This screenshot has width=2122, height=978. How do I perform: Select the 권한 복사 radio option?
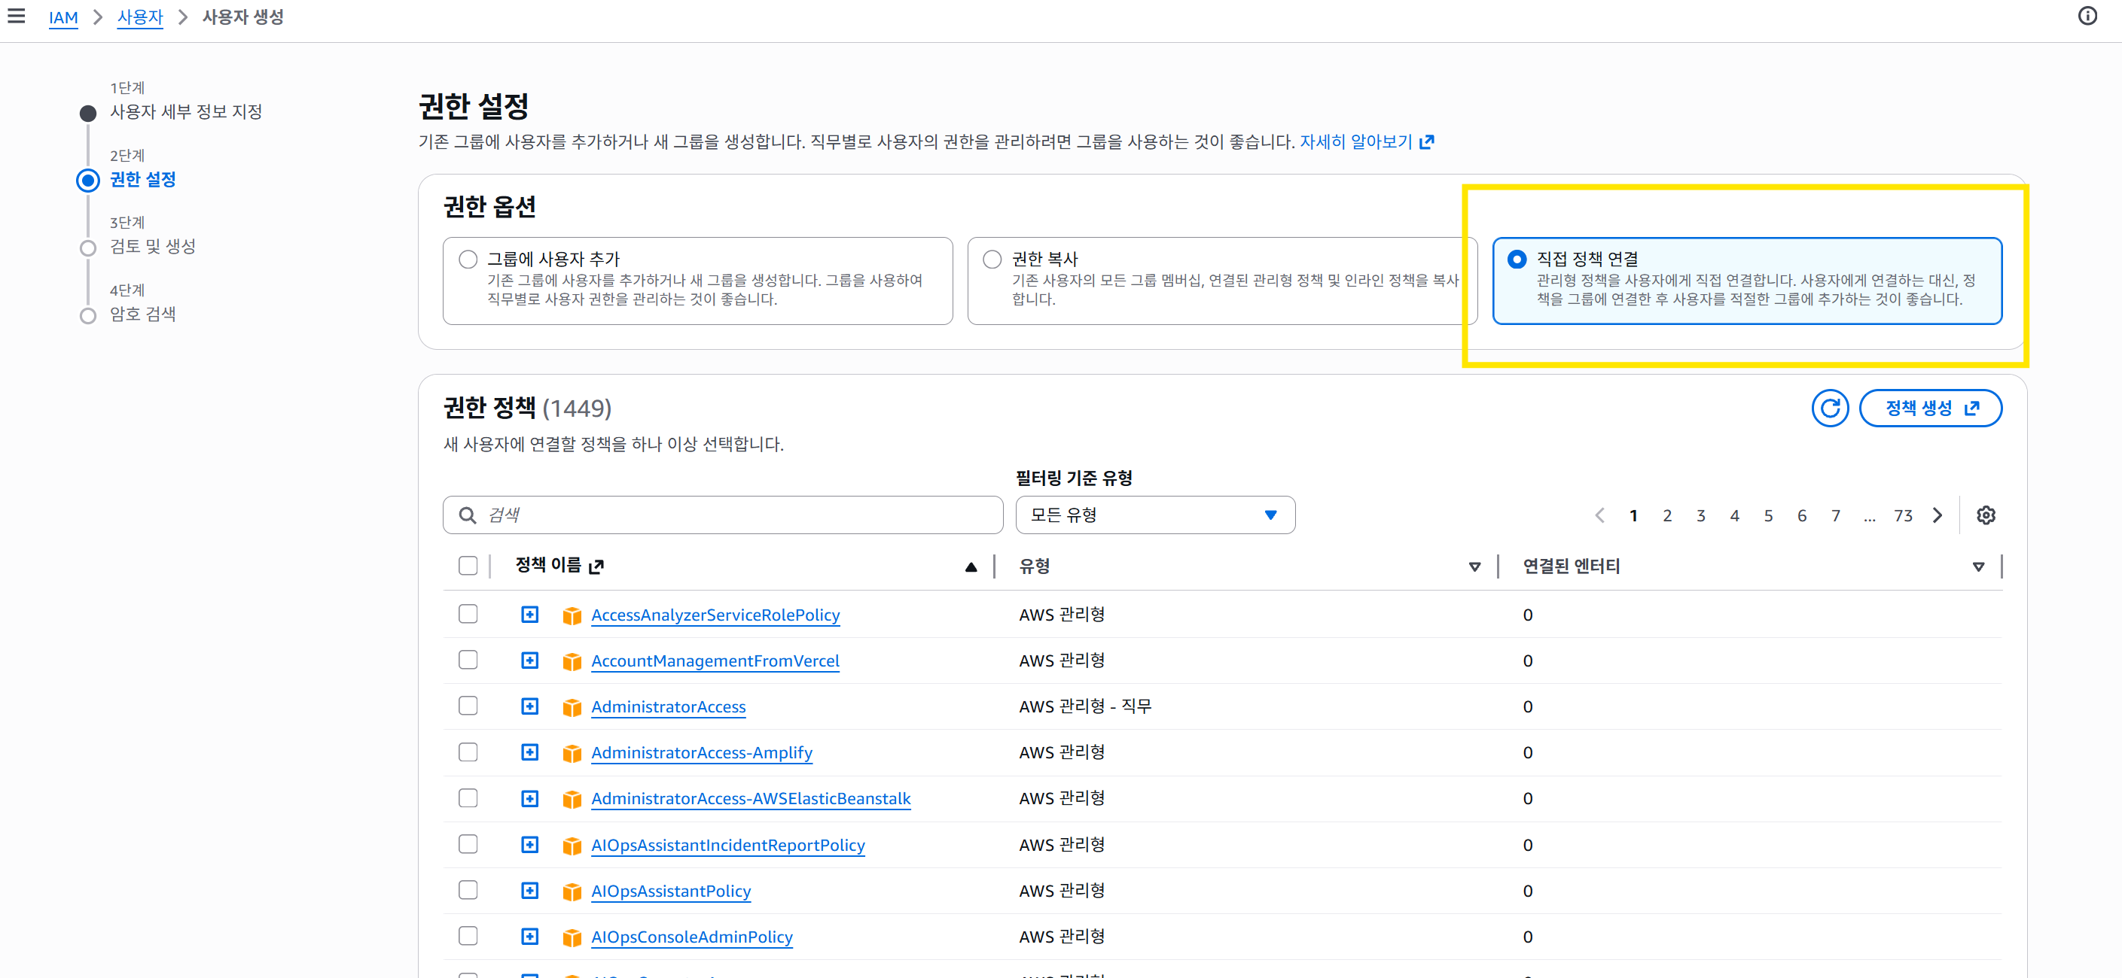click(992, 260)
